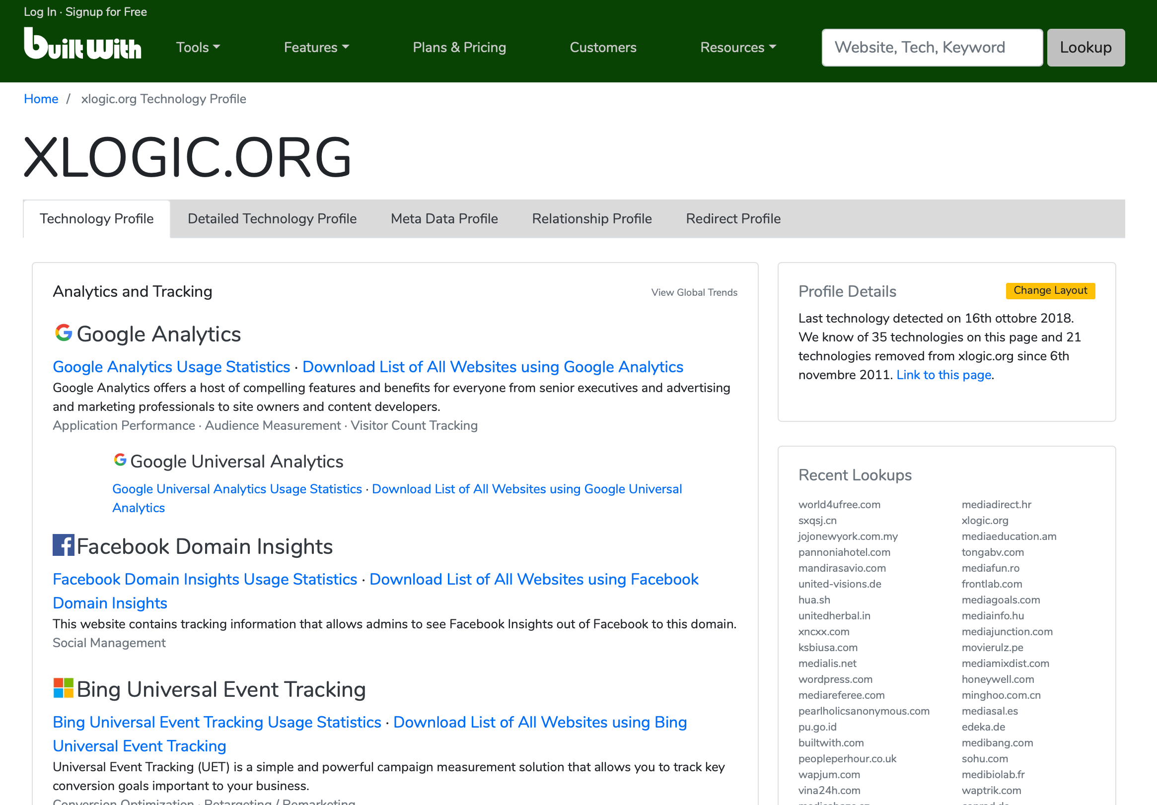Open Bing Universal Event Tracking Usage Statistics

click(217, 722)
